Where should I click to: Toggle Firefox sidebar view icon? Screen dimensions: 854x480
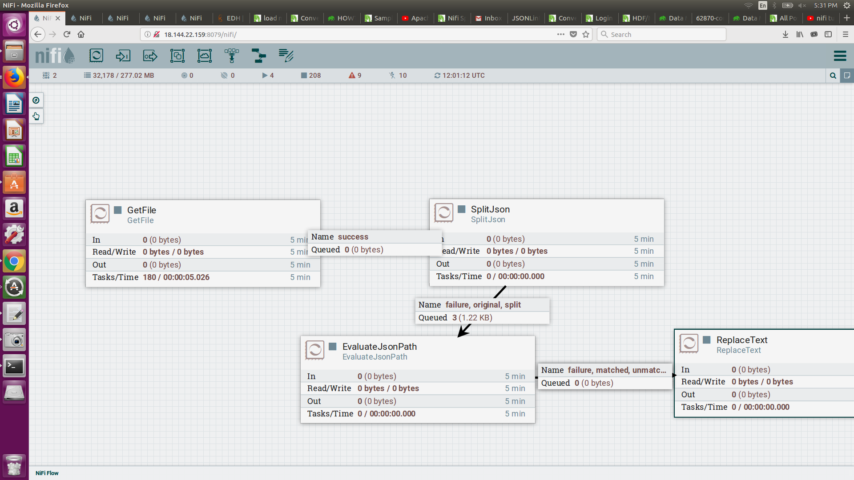[x=828, y=34]
